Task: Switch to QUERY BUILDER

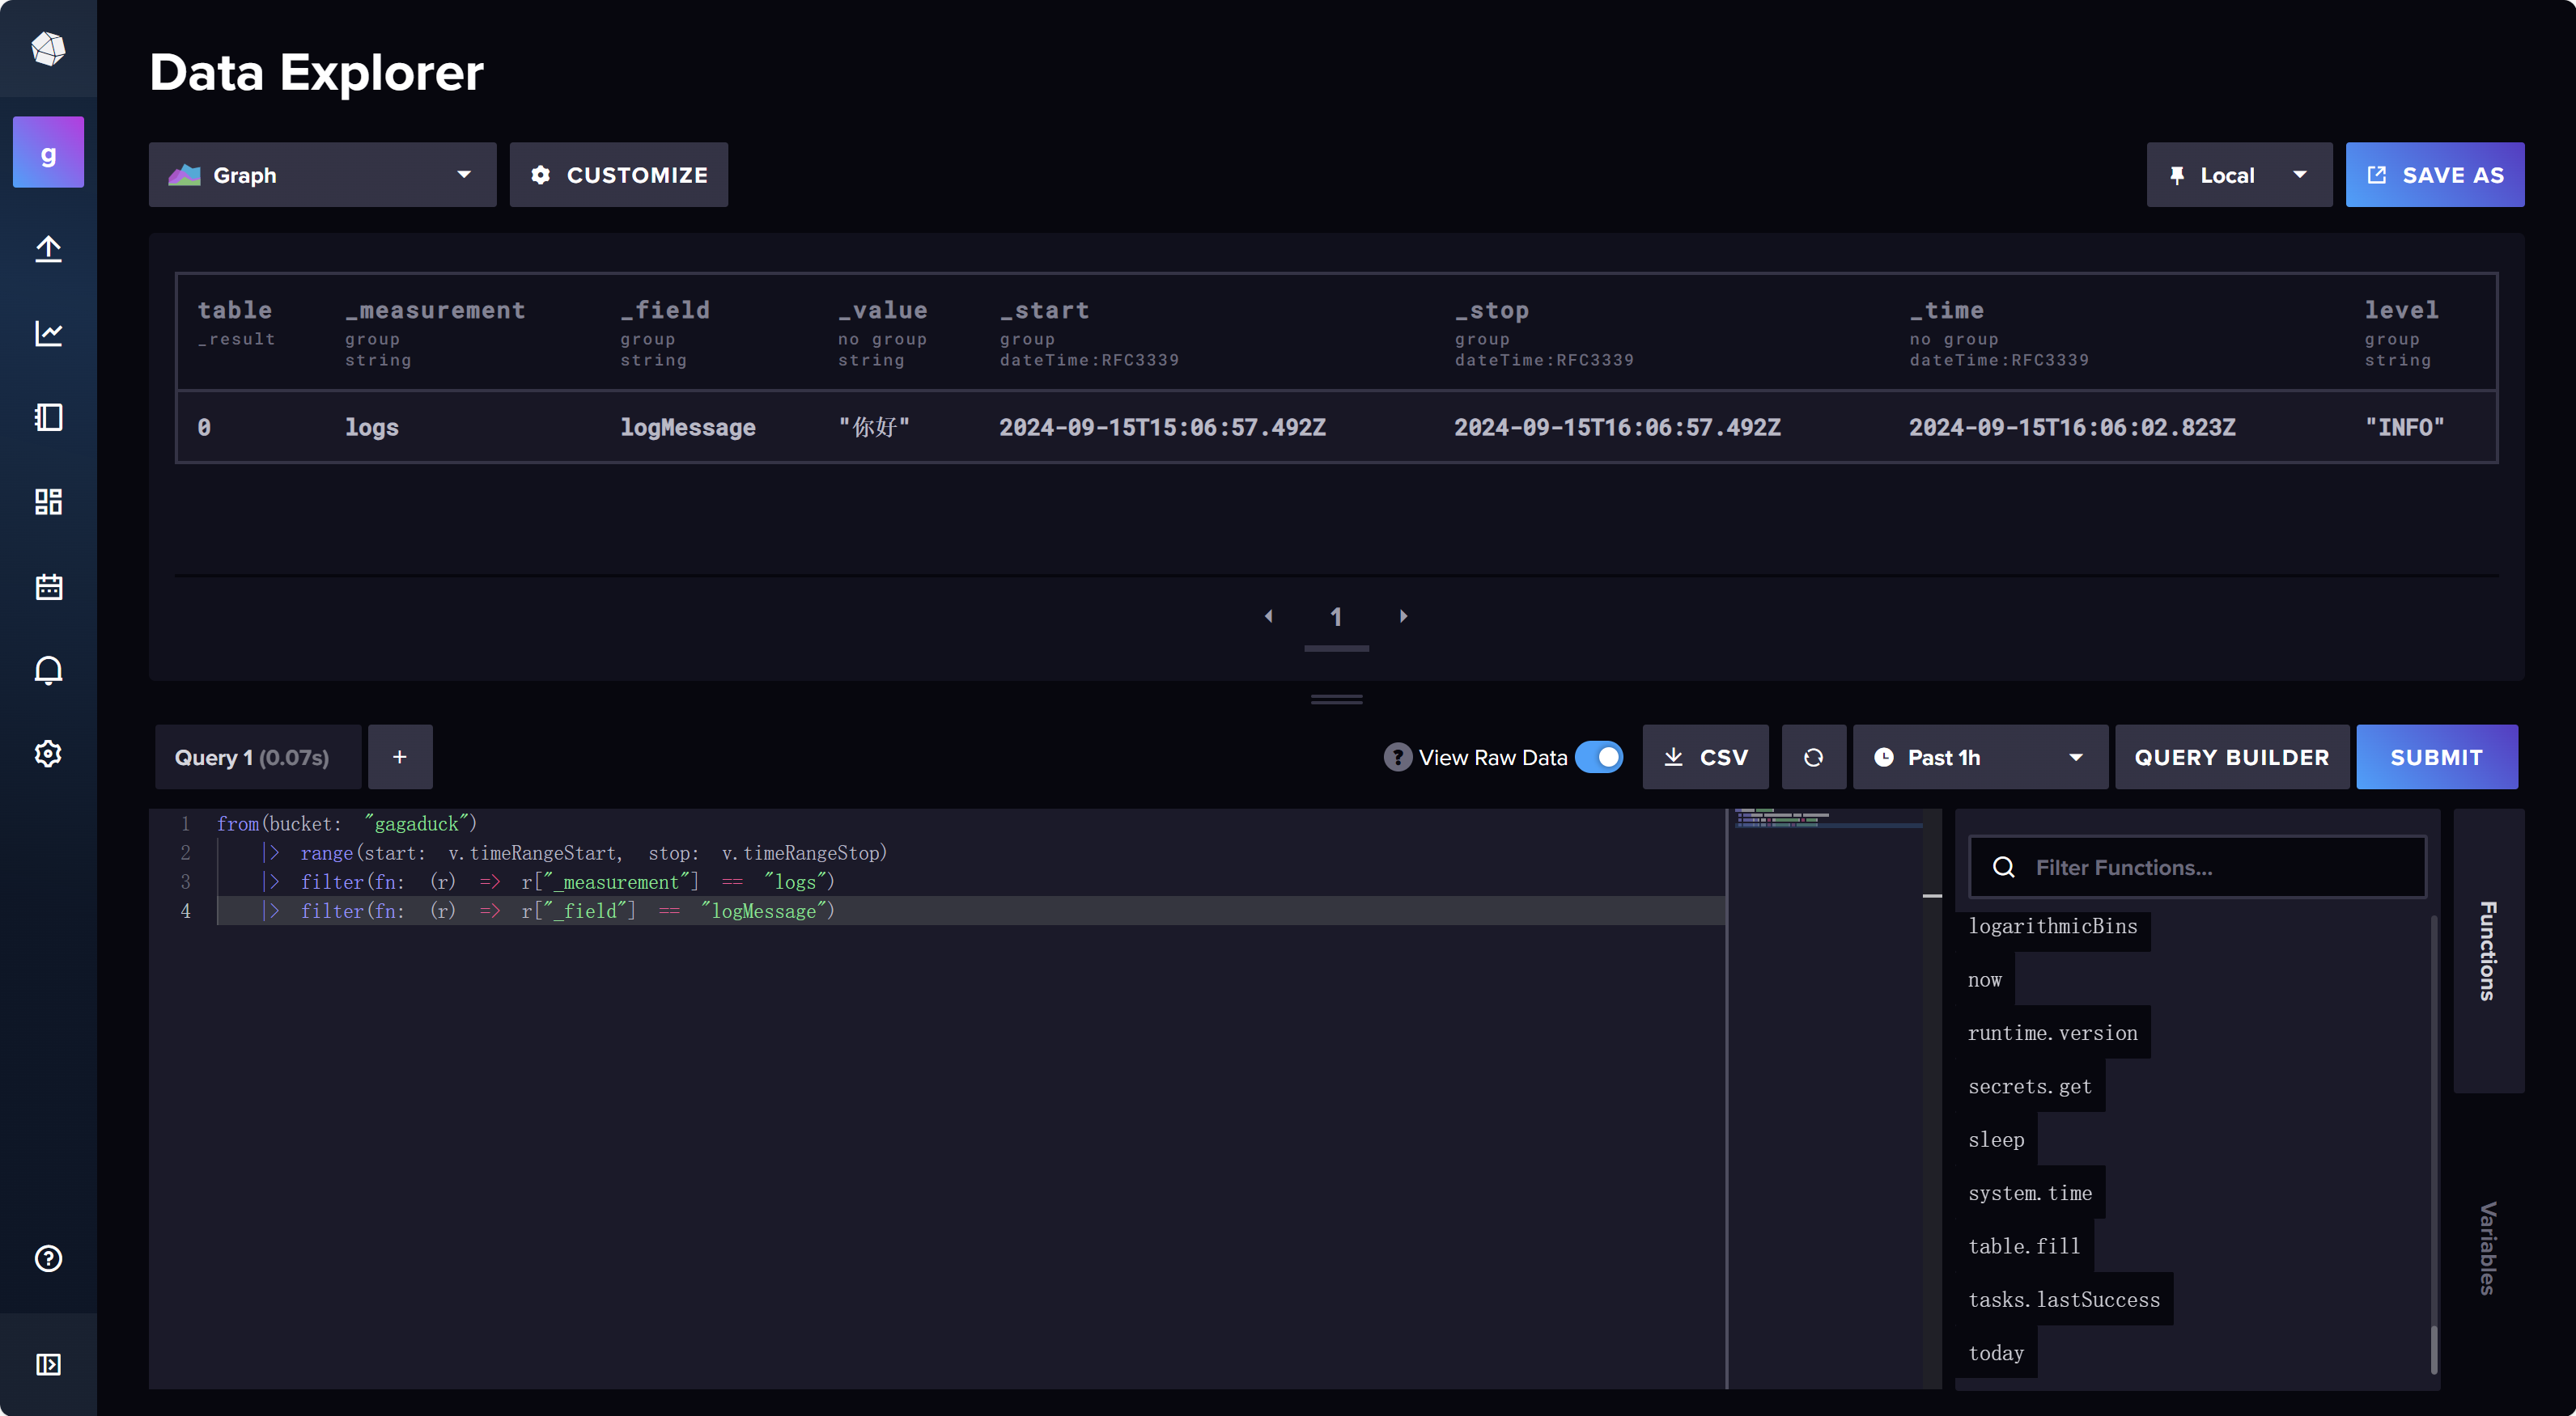Action: 2232,758
